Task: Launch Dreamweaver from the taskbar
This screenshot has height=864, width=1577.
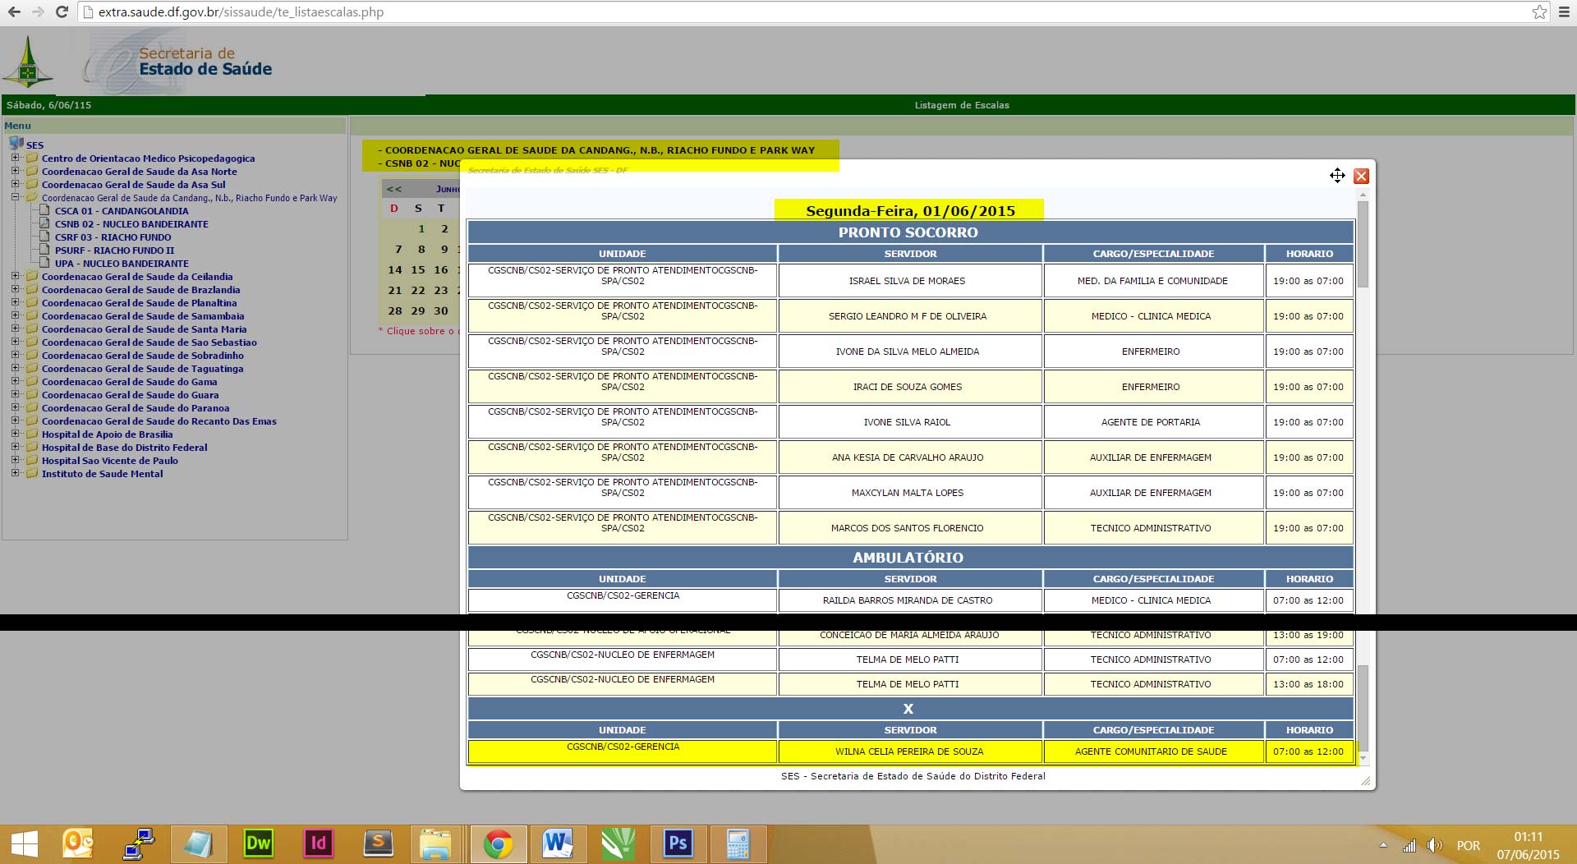Action: [x=258, y=843]
